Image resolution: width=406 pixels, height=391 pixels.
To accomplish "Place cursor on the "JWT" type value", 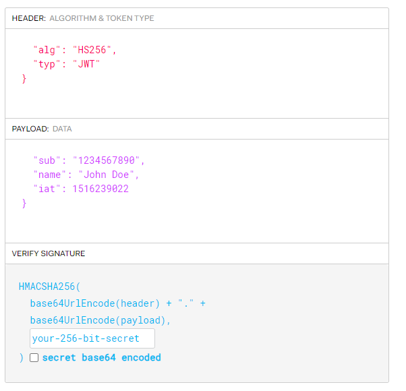I will pyautogui.click(x=87, y=64).
